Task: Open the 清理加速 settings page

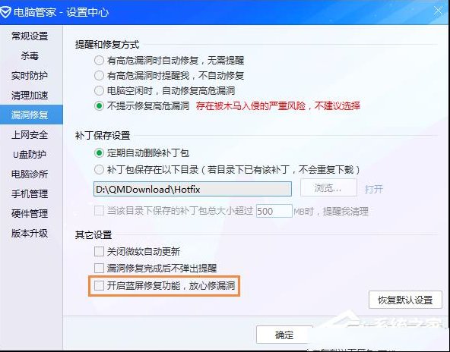Action: tap(30, 96)
